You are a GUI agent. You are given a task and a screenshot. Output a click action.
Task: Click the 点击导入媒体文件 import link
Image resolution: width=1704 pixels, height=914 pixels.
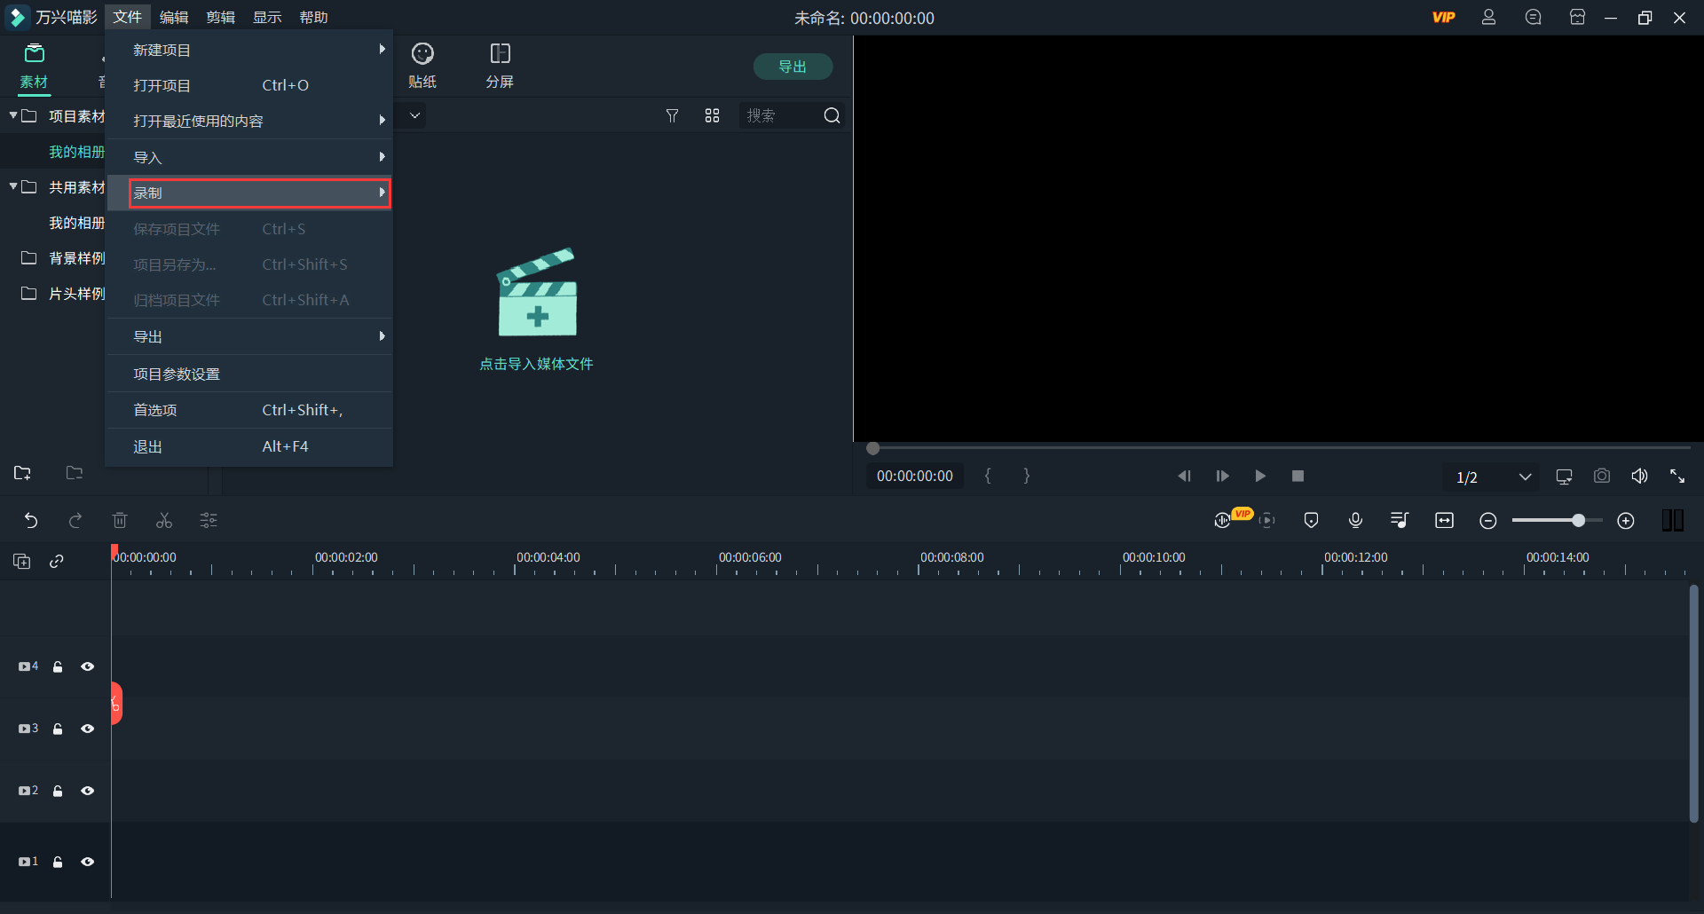pos(536,364)
